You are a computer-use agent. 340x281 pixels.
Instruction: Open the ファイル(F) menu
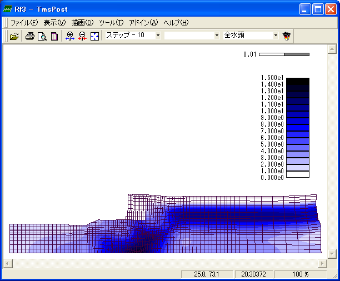(x=24, y=23)
